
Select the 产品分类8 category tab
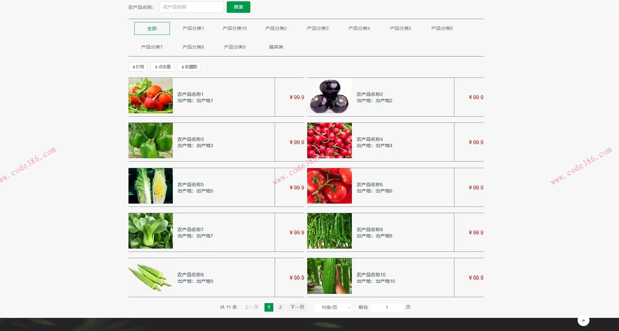tap(193, 47)
